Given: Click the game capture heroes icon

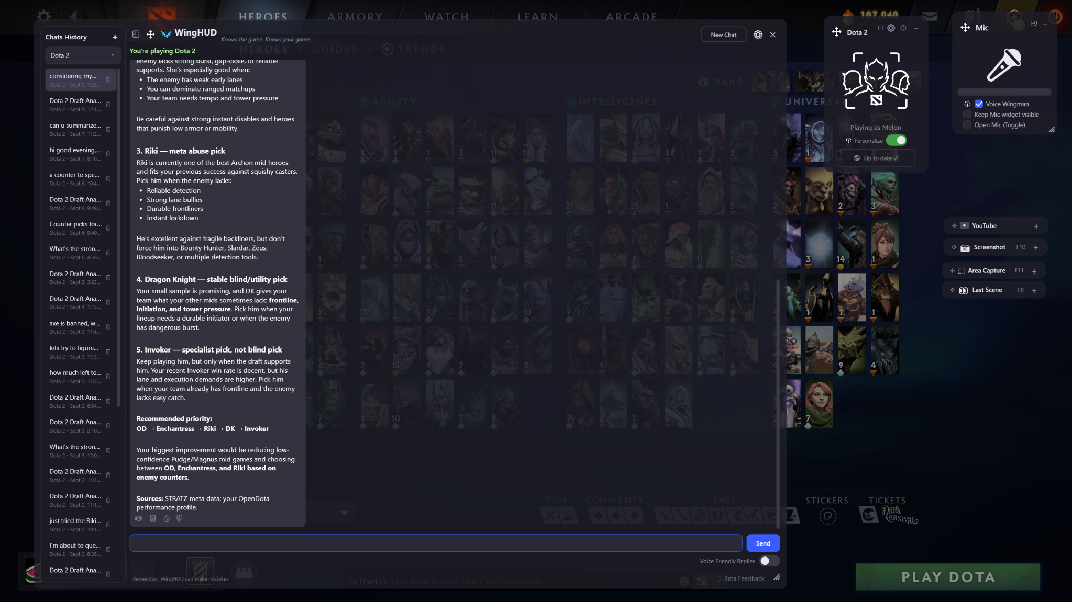Looking at the screenshot, I should 876,81.
